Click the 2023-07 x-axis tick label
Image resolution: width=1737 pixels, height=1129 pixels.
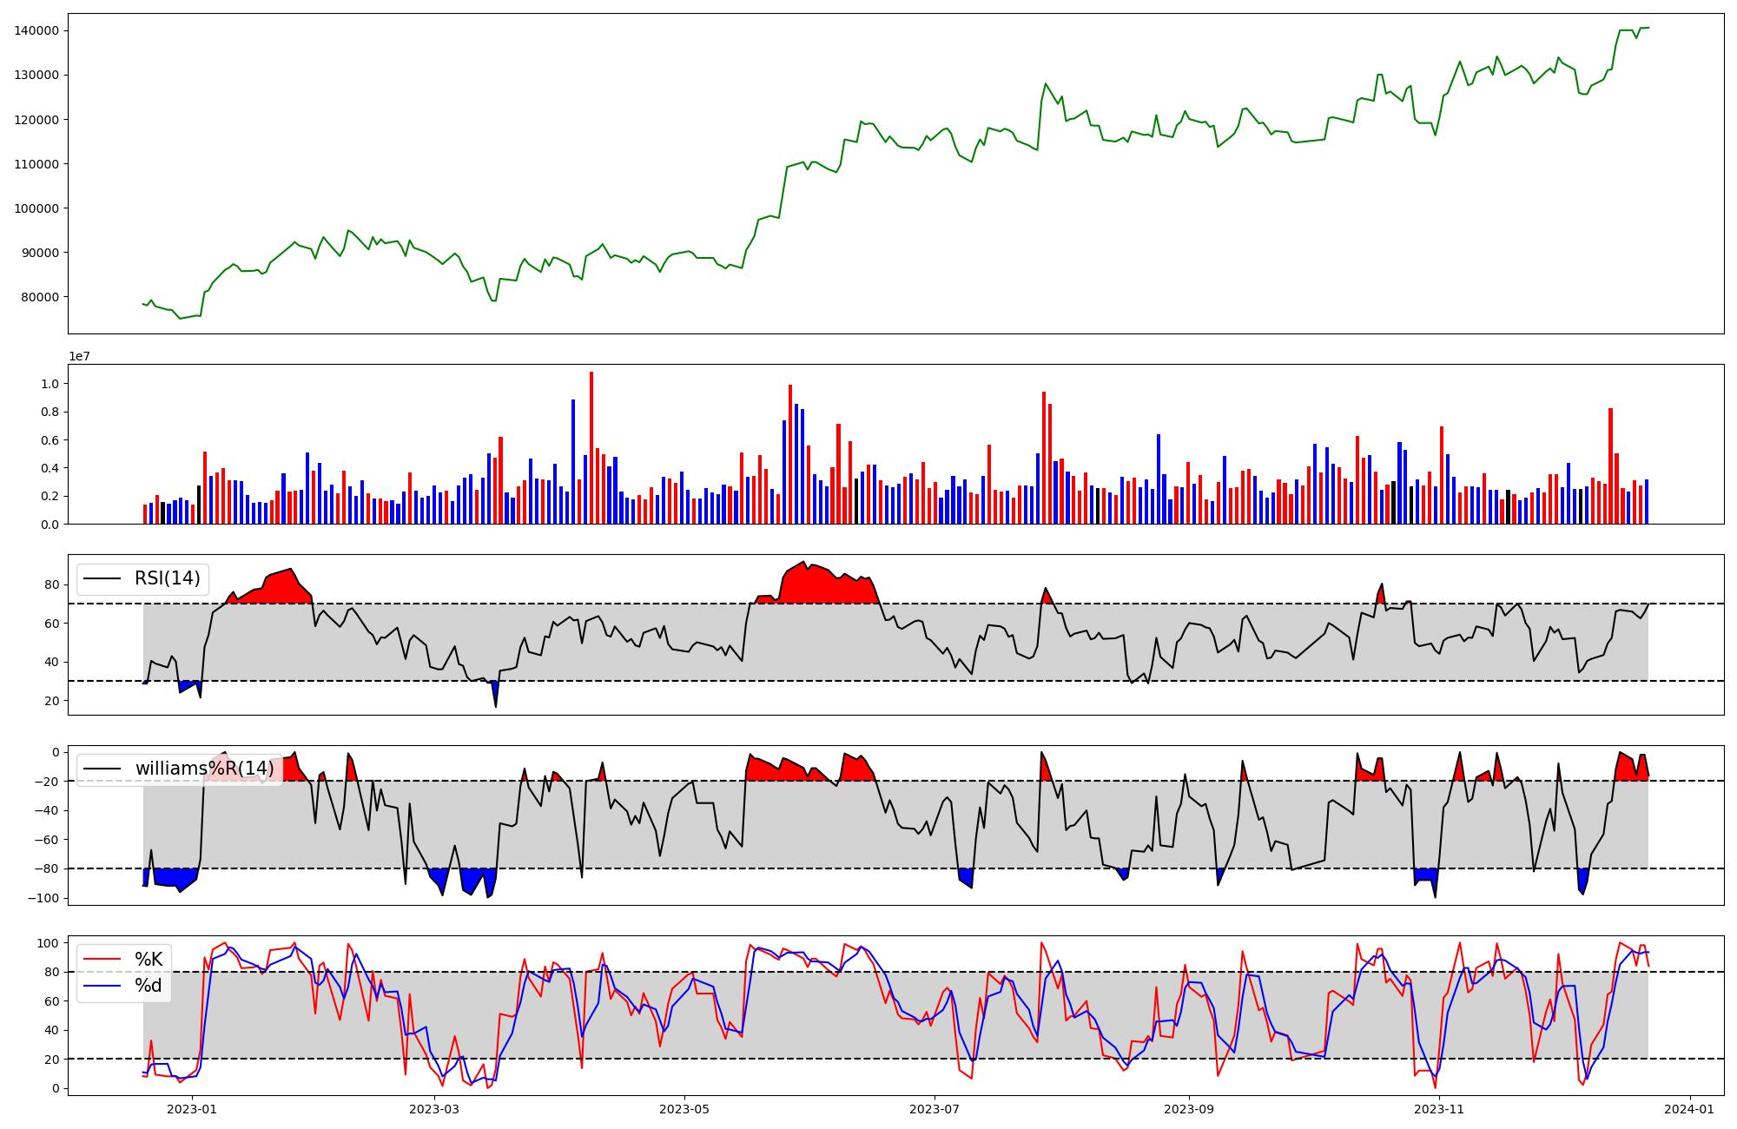click(x=935, y=1109)
